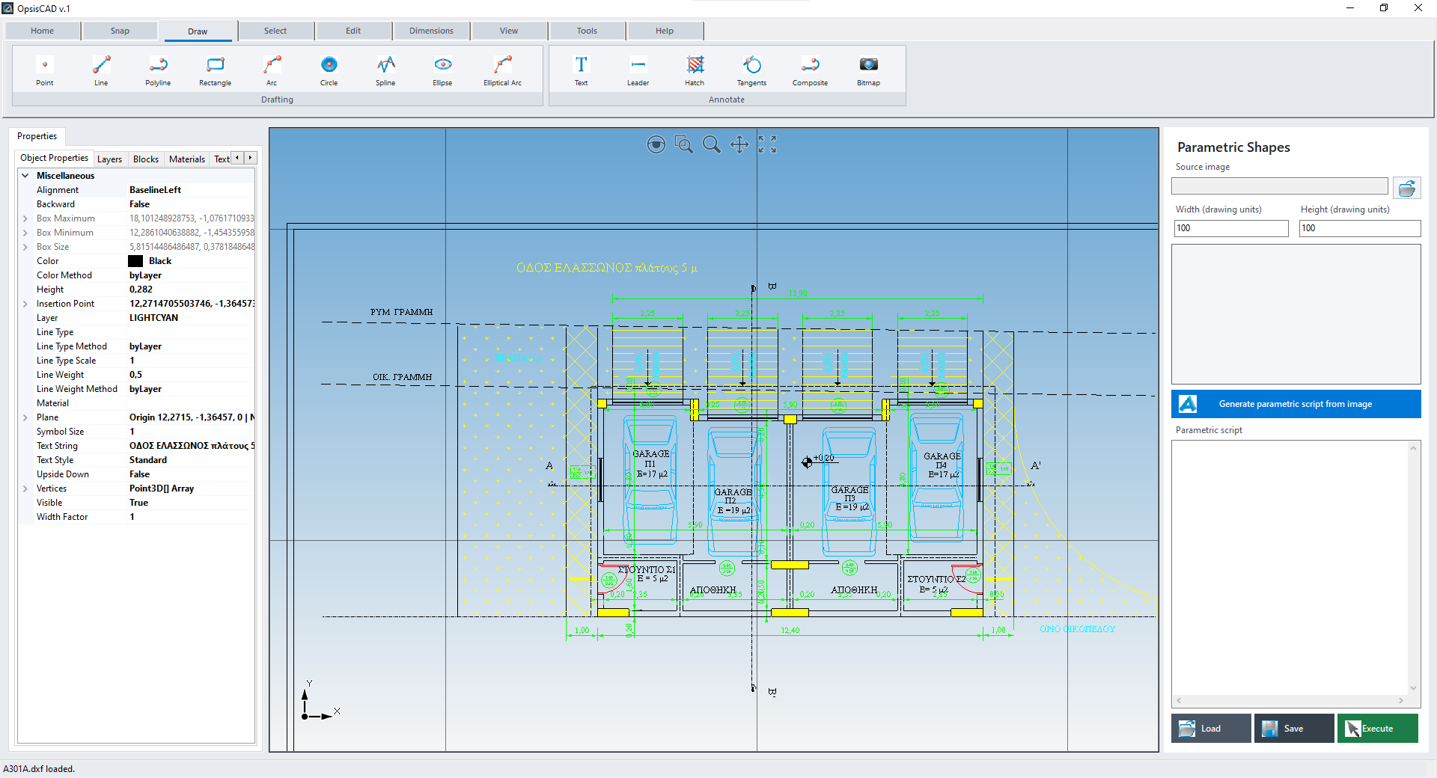Select the Line drawing tool

point(101,71)
